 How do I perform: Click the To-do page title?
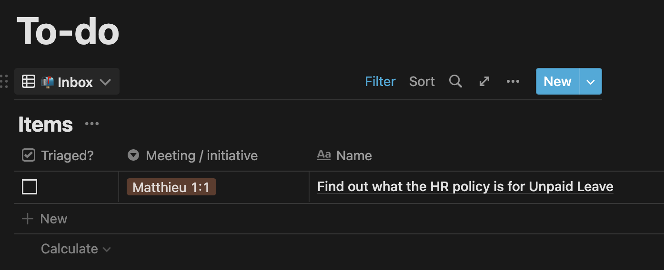68,31
